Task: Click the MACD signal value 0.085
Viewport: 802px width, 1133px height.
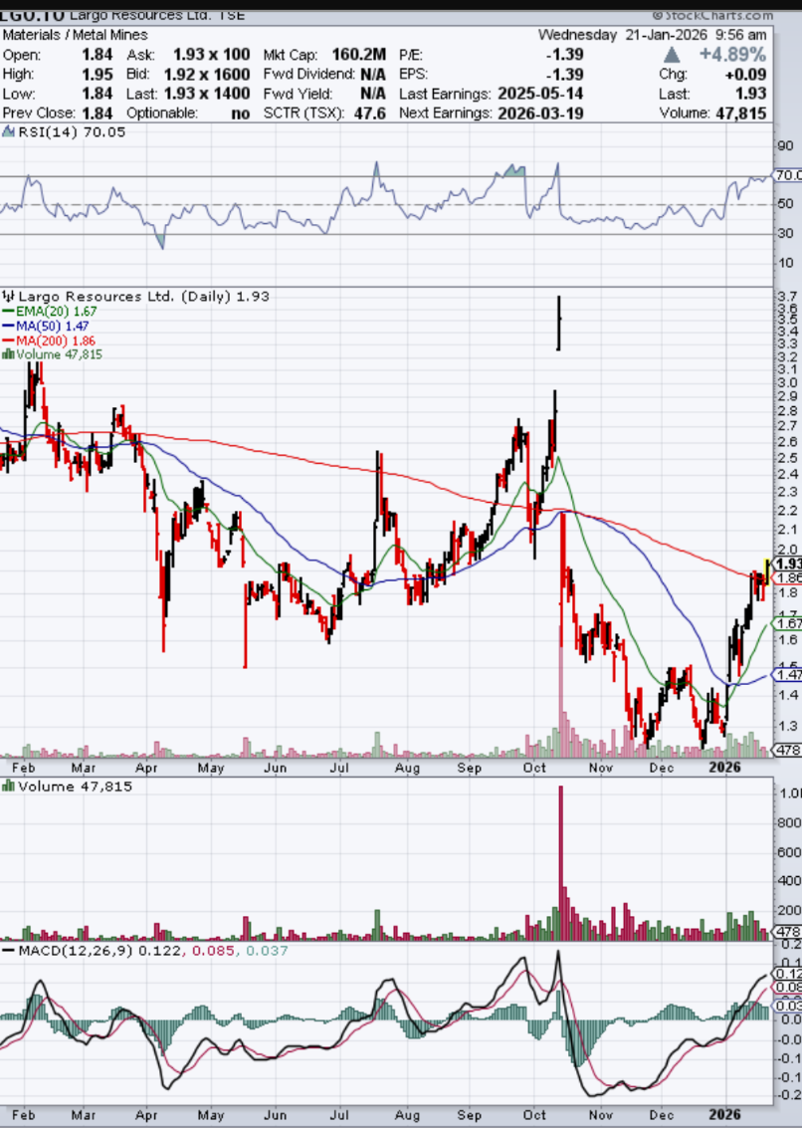Action: point(212,950)
